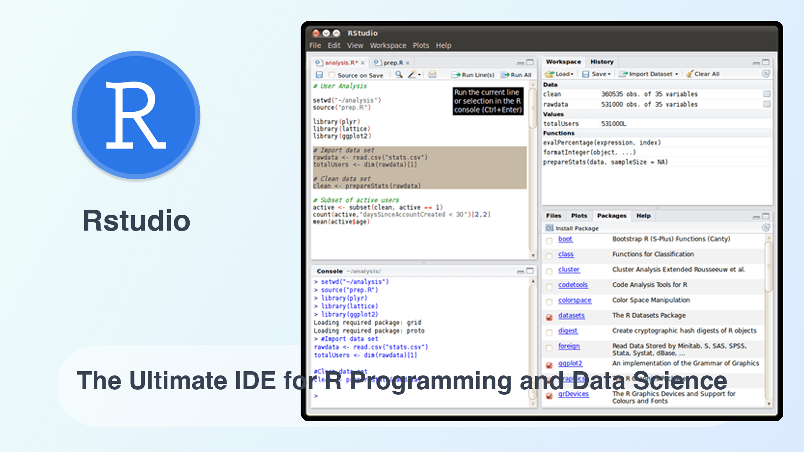Click the source editor vertical scrollbar
Viewport: 804px width, 452px height.
pyautogui.click(x=533, y=109)
